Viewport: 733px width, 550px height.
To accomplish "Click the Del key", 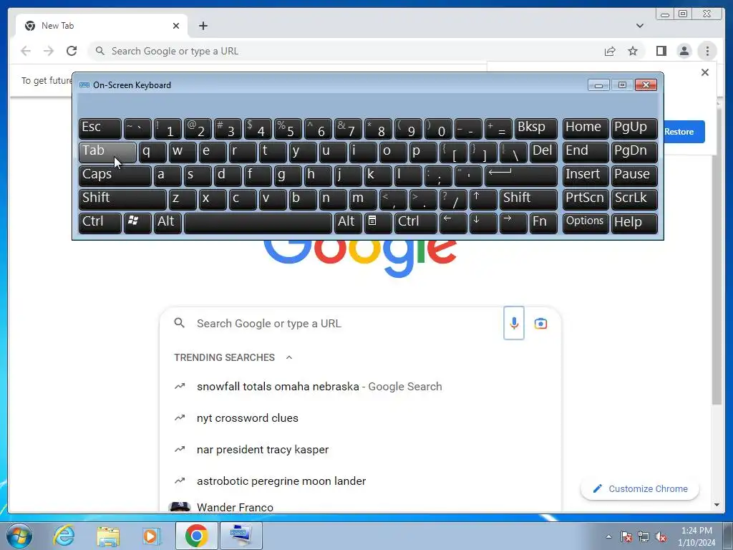I will coord(543,152).
